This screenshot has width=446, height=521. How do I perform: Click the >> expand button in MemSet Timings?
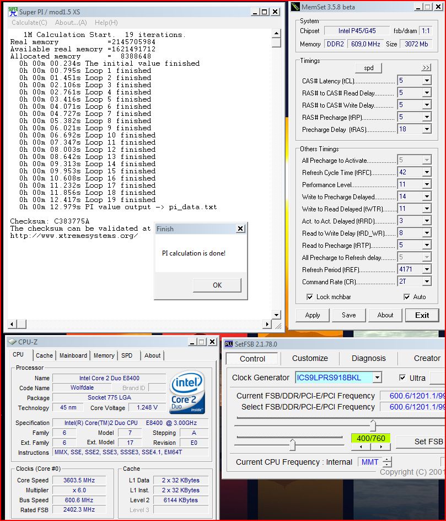pyautogui.click(x=426, y=68)
